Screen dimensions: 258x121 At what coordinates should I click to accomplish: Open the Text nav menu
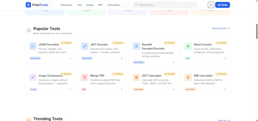coord(79,5)
